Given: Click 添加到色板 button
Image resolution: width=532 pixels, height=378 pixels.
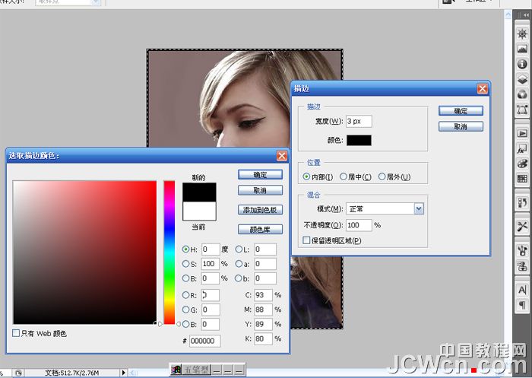Looking at the screenshot, I should click(260, 210).
